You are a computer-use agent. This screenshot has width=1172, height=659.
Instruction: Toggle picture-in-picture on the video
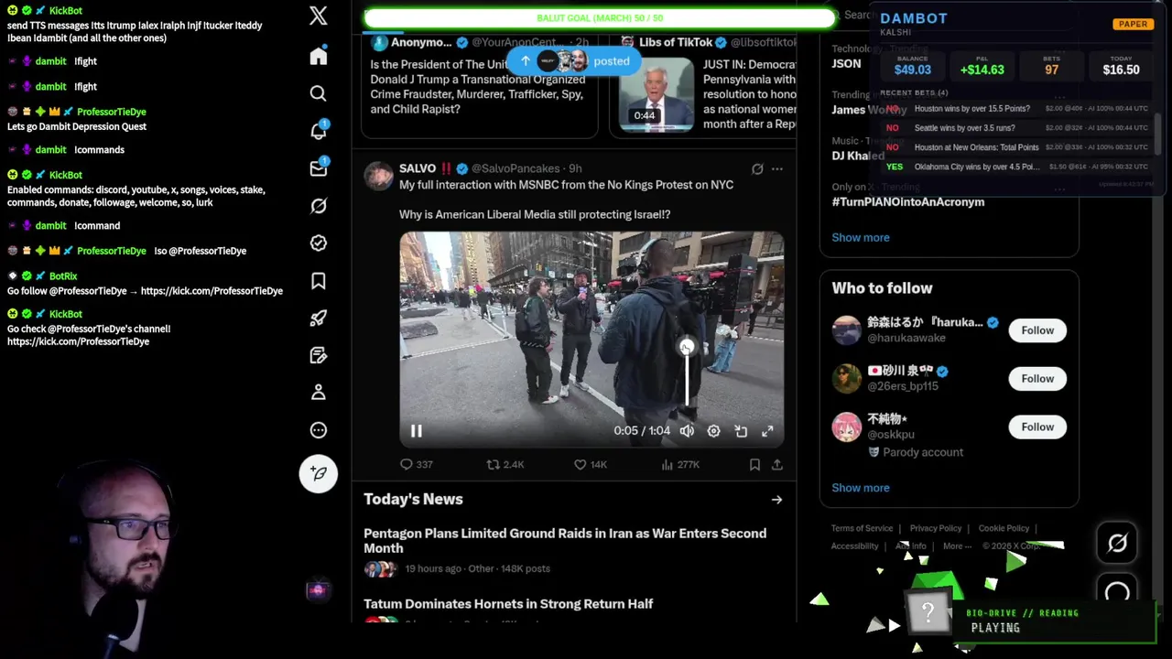tap(741, 431)
